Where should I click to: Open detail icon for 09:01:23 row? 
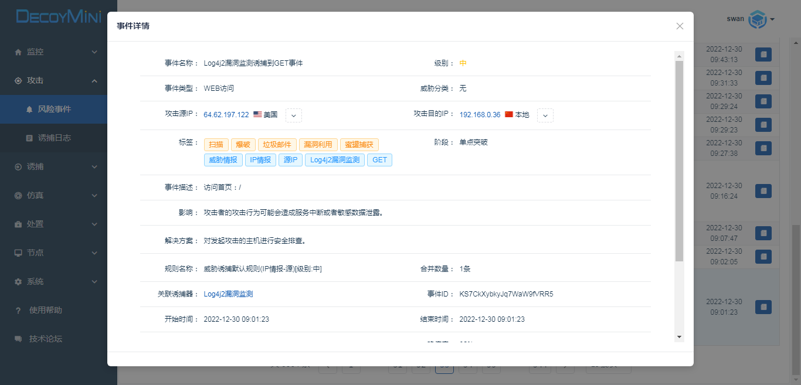point(763,307)
